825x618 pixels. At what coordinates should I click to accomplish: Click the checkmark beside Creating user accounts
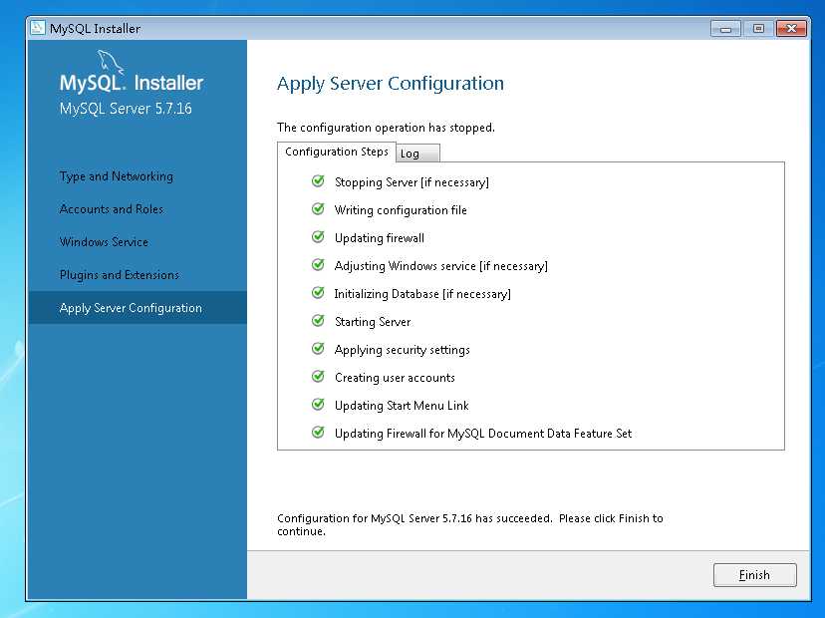318,377
